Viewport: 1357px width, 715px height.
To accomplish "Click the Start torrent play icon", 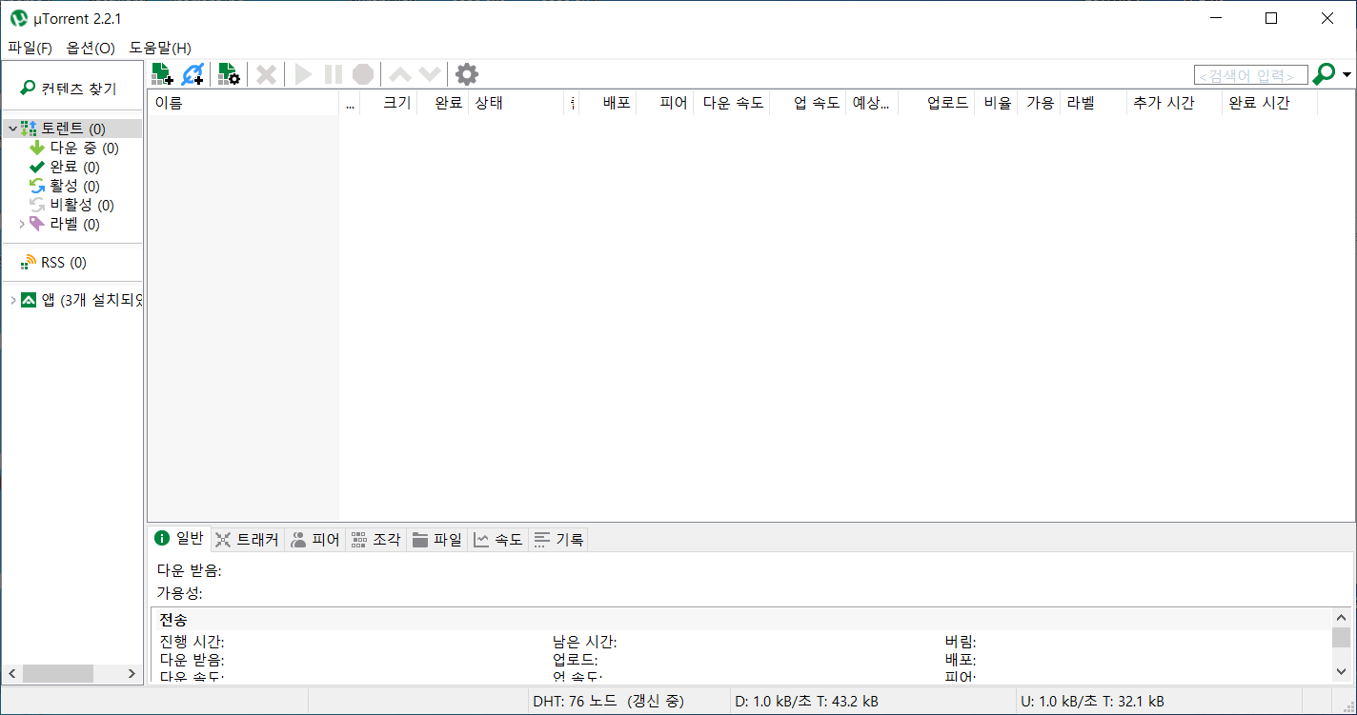I will 303,74.
